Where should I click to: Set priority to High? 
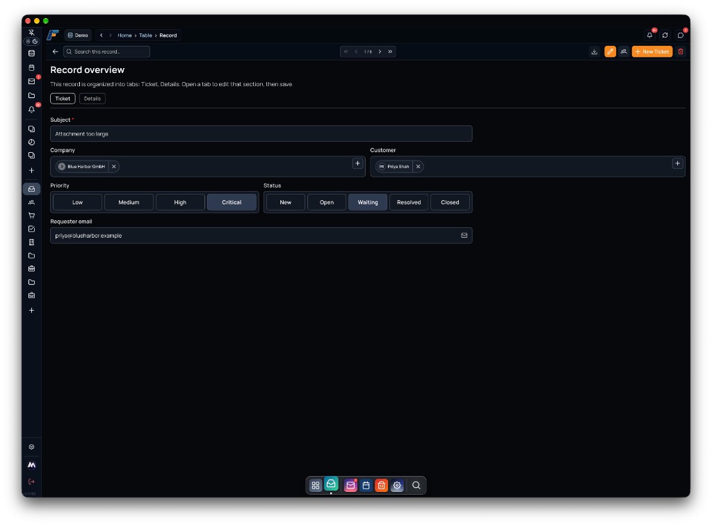click(x=180, y=202)
